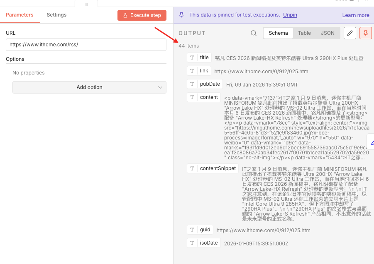Click the text type icon beside link field
Screen dimensions: 374x264
[192, 71]
